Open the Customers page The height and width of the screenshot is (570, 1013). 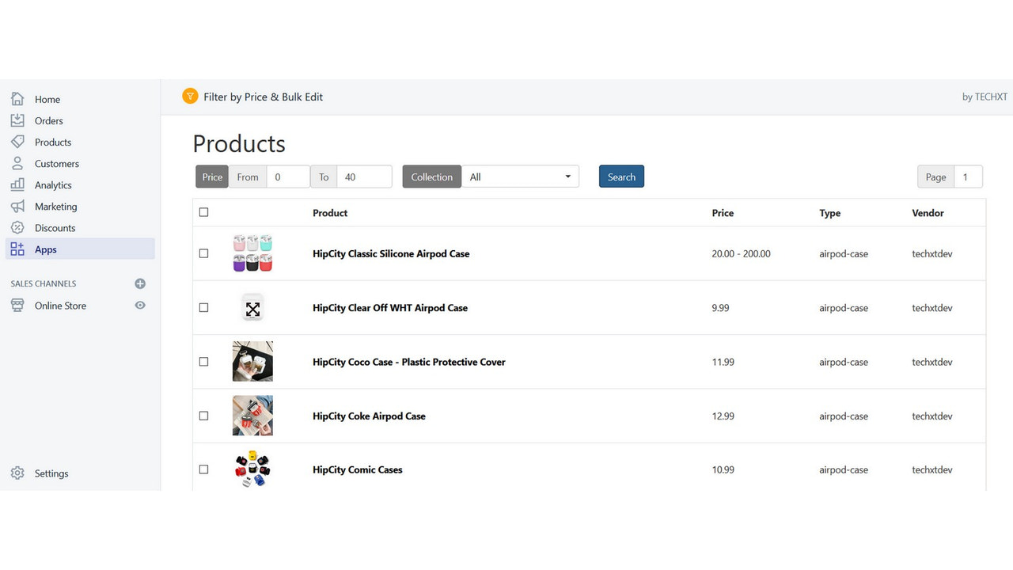point(56,163)
